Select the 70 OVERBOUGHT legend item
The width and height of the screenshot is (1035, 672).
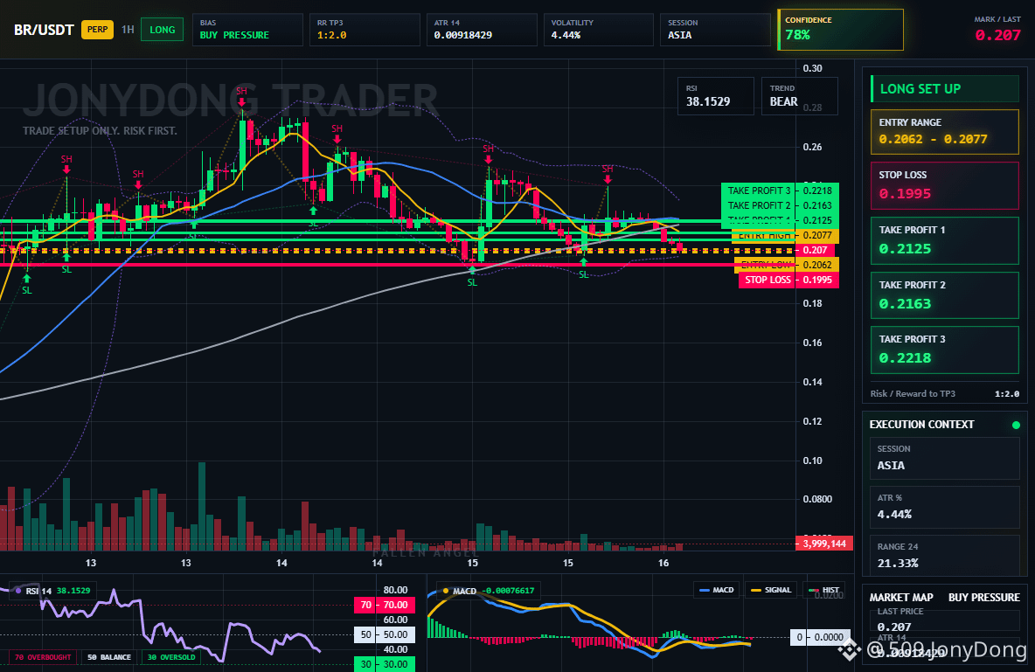tap(42, 657)
